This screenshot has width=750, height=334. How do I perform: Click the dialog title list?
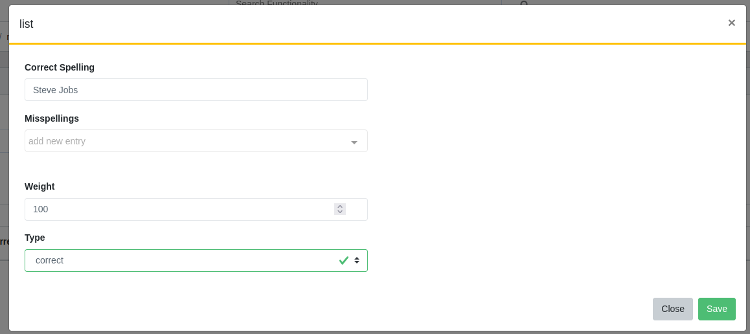pos(27,24)
